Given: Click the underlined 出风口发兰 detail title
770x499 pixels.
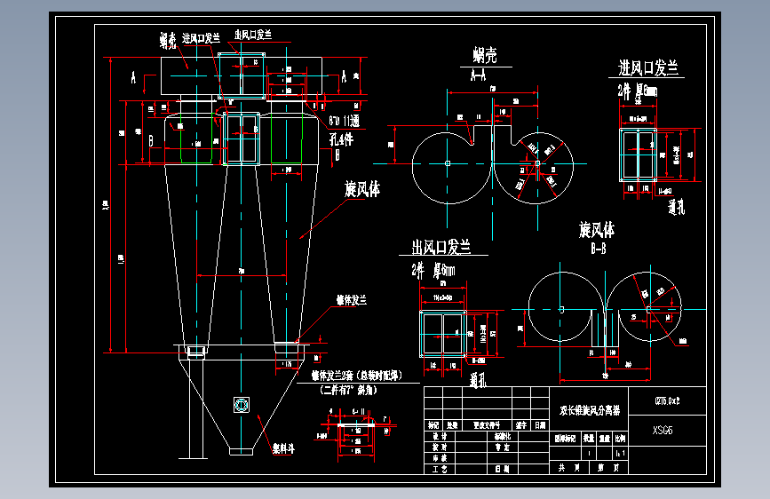Looking at the screenshot, I should (441, 247).
